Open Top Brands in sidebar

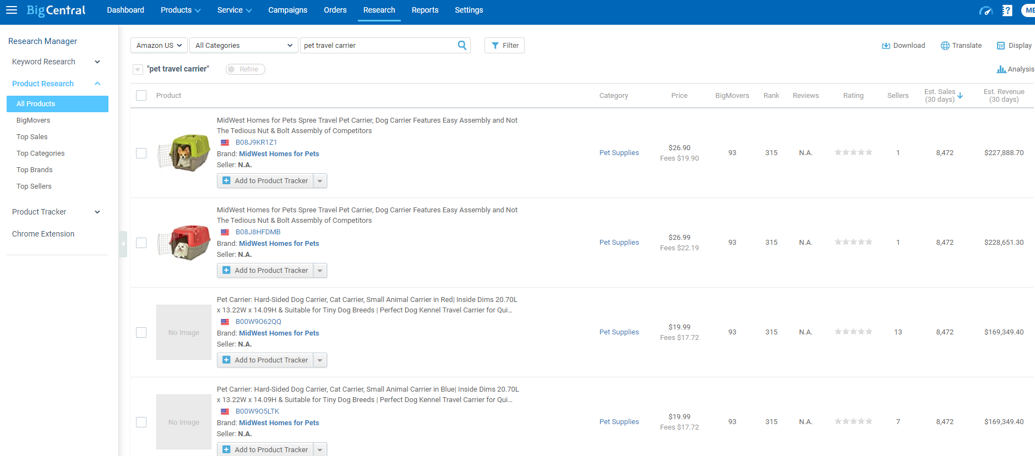[x=34, y=170]
